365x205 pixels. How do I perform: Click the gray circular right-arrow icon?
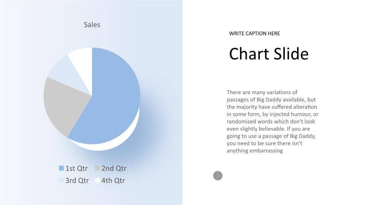[218, 175]
